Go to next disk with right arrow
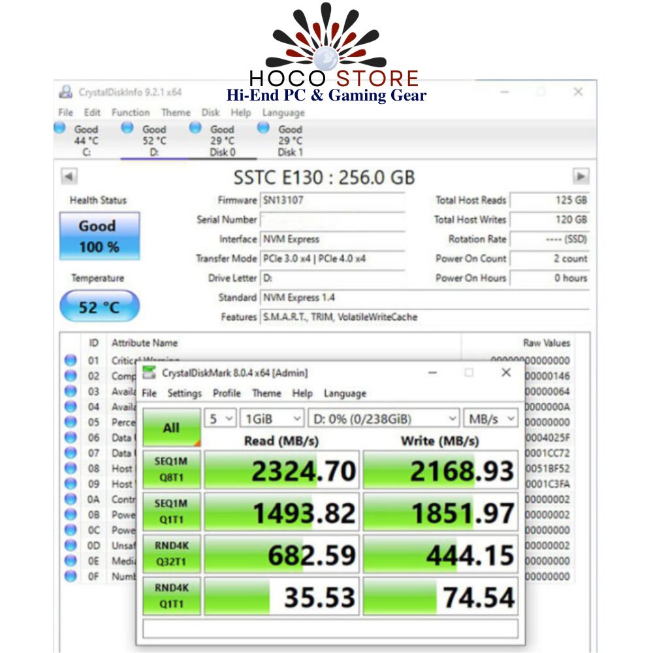The width and height of the screenshot is (653, 653). [x=581, y=176]
